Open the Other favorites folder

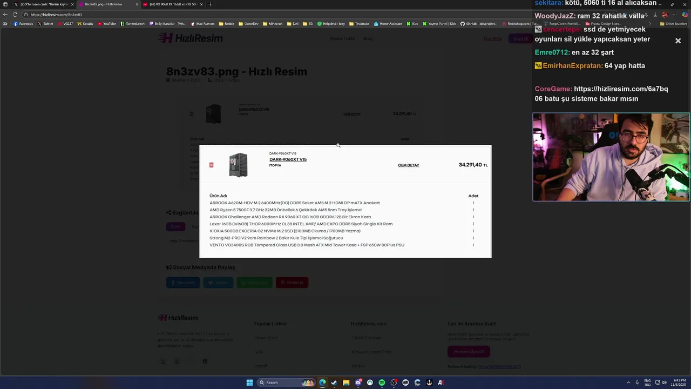673,24
